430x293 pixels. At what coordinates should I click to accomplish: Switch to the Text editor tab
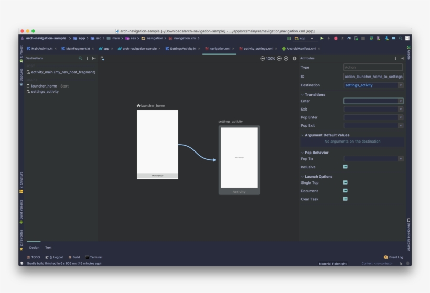pyautogui.click(x=48, y=248)
